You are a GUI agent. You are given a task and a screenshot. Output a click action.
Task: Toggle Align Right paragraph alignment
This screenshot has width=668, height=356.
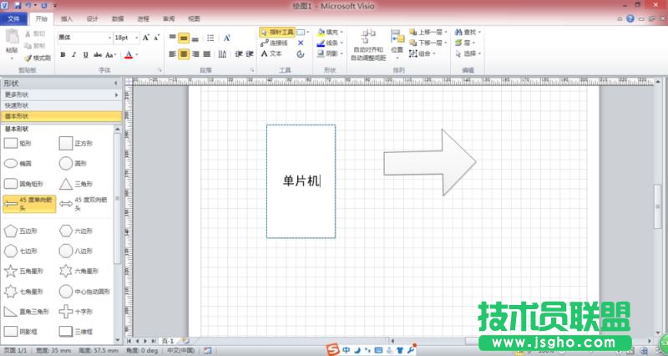tap(195, 54)
